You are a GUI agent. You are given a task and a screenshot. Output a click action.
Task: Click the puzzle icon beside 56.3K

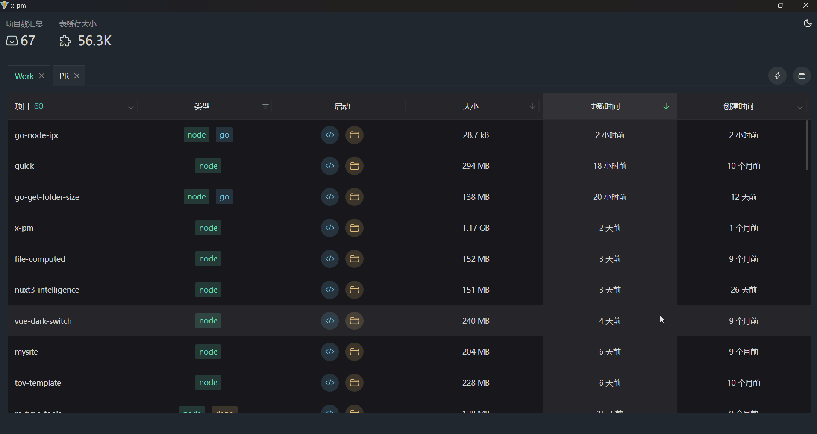click(65, 41)
